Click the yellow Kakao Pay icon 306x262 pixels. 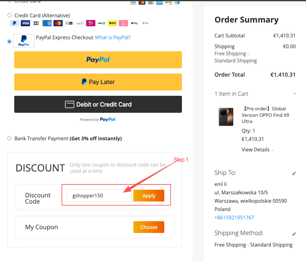(x=112, y=23)
